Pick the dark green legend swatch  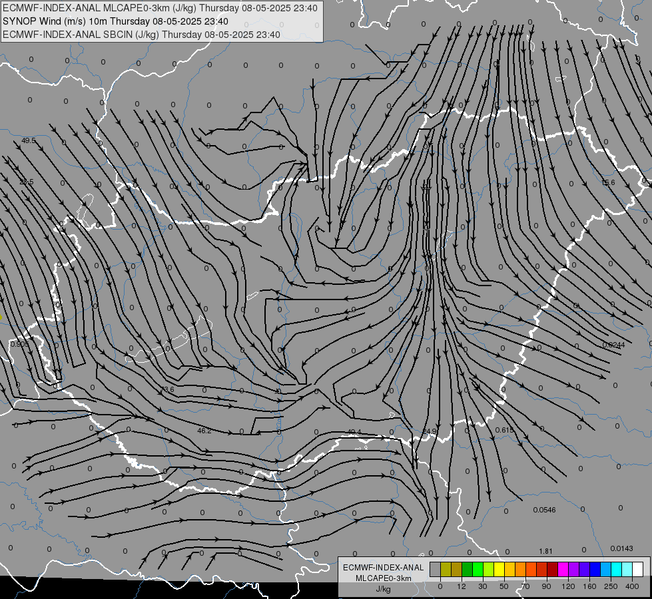coord(468,570)
